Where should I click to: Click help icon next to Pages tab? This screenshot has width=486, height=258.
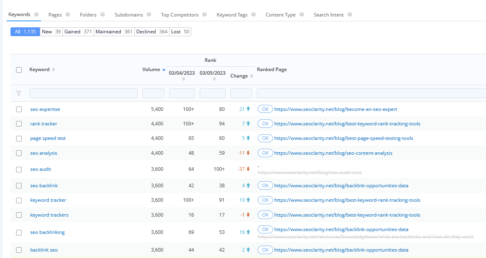[x=68, y=14]
